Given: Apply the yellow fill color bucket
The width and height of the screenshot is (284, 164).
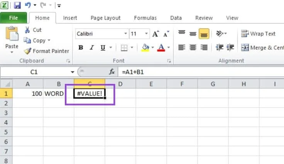Looking at the screenshot, I should point(145,48).
